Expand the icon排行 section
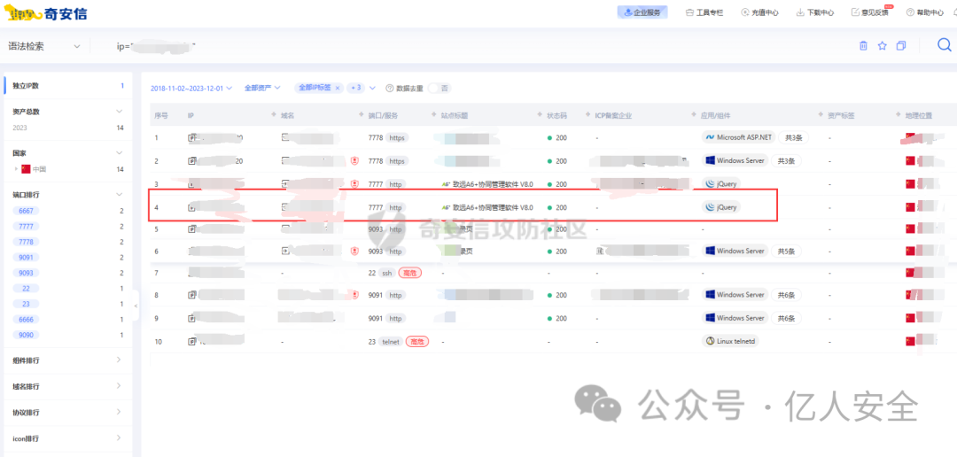 pyautogui.click(x=119, y=438)
